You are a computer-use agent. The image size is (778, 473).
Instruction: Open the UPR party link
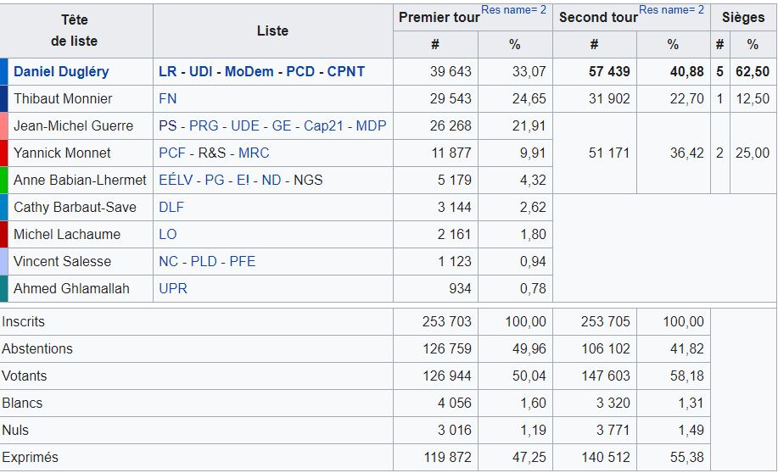tap(173, 289)
